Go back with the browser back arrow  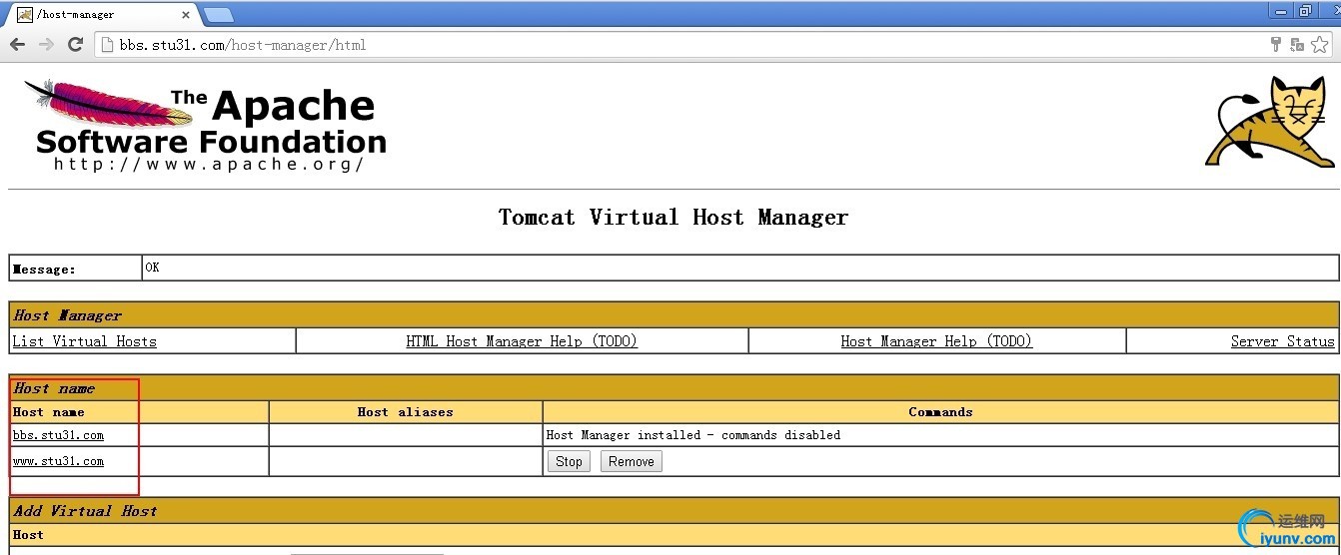(17, 44)
